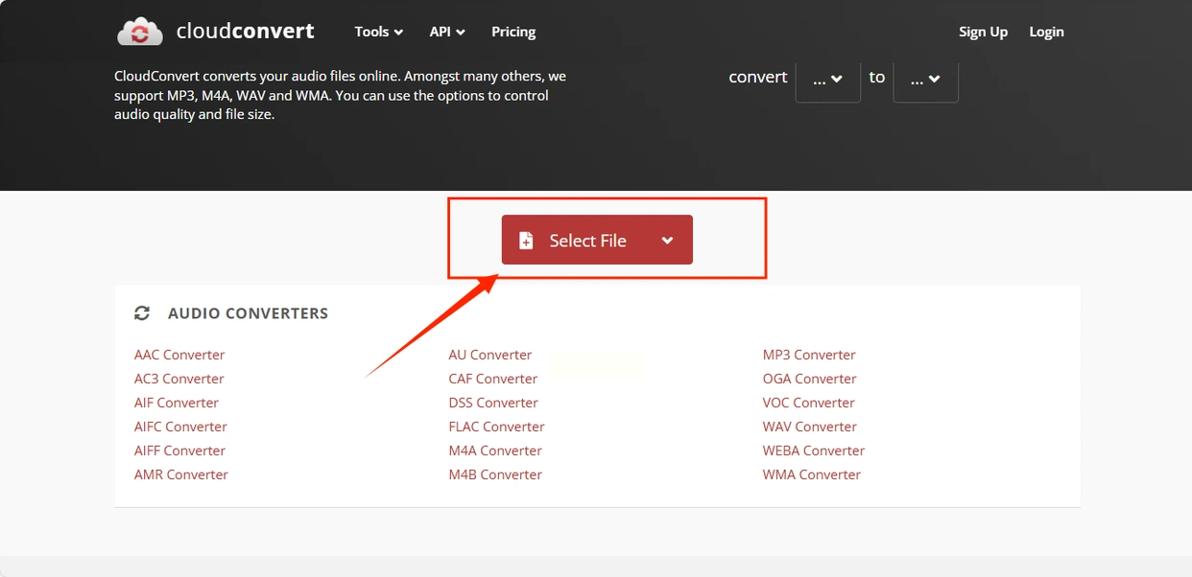Open the OGA Converter link

[x=810, y=379]
